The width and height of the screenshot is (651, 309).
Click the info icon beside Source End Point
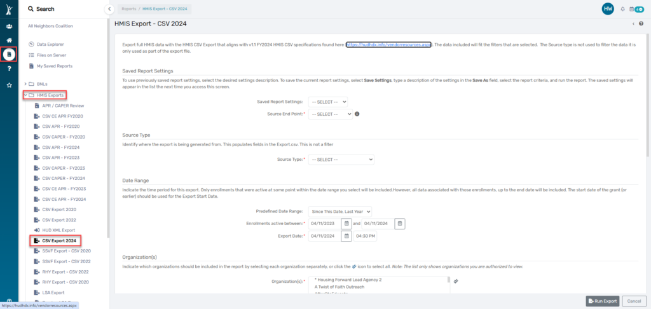(x=357, y=113)
